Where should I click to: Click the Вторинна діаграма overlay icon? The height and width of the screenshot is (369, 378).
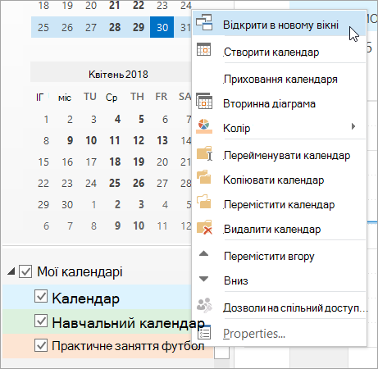point(204,101)
